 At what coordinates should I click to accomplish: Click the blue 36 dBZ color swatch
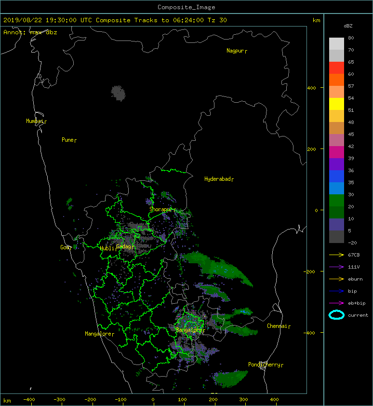[336, 176]
